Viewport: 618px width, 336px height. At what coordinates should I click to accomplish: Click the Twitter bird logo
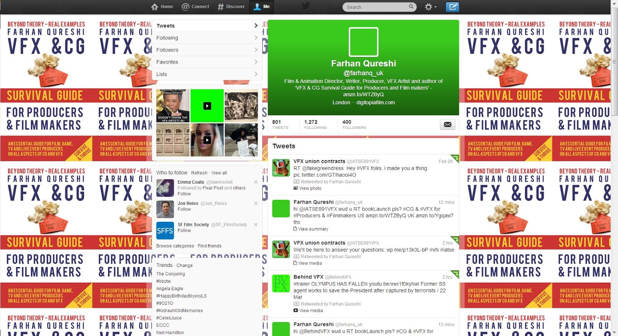tap(306, 6)
